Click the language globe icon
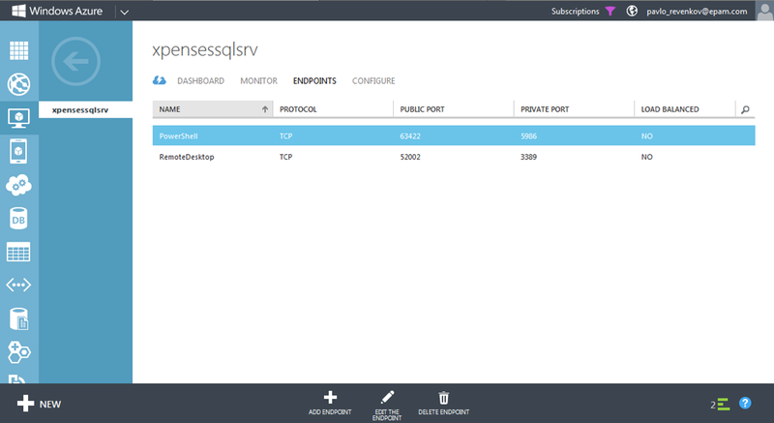 (632, 11)
